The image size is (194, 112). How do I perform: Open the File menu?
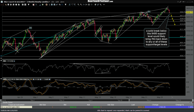(x=53, y=2)
